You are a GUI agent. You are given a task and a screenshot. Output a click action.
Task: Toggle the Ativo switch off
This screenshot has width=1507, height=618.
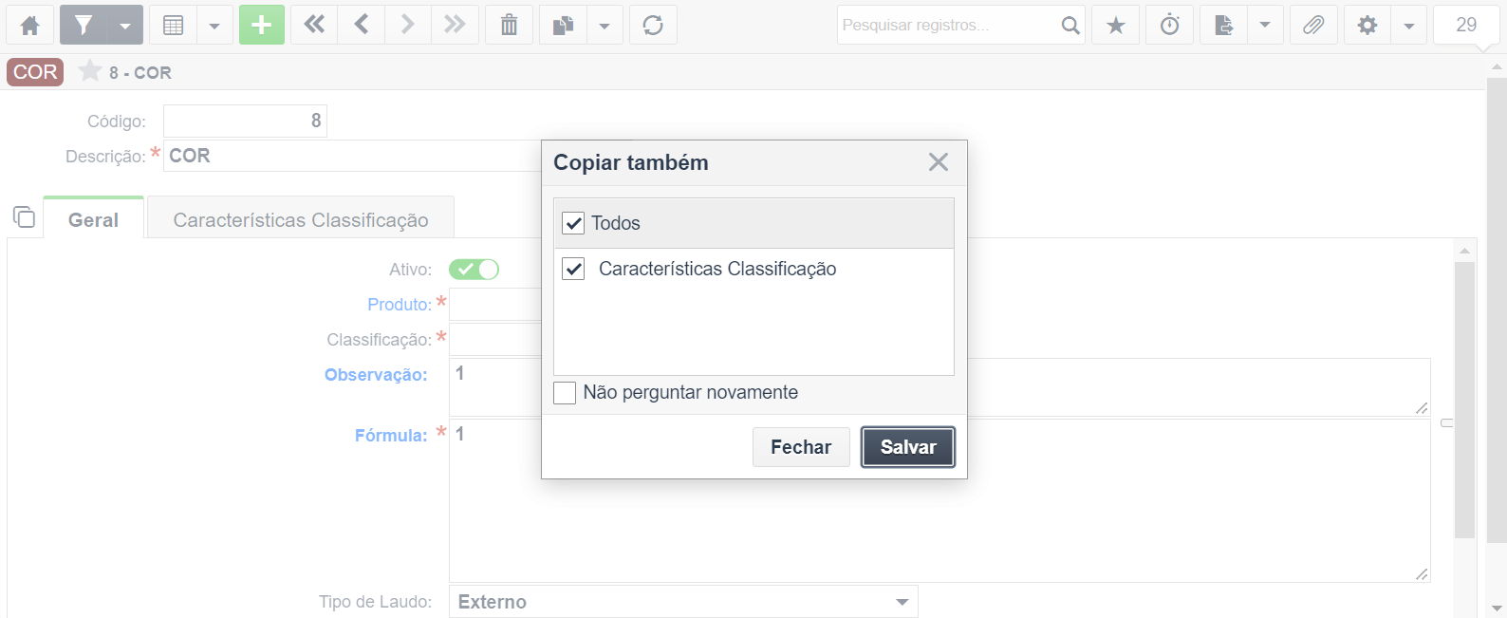tap(474, 270)
